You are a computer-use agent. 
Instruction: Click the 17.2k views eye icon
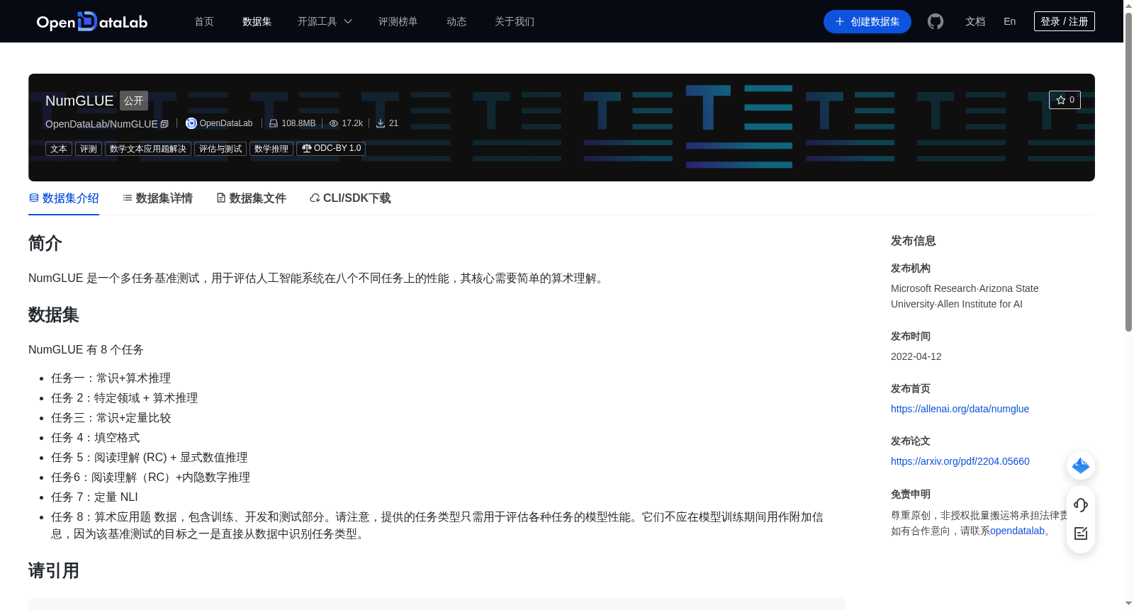click(x=334, y=123)
